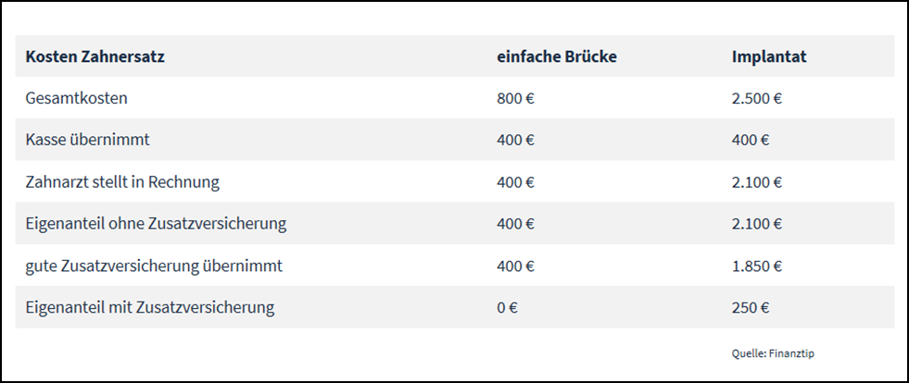Click the Kosten Zahnersatz column header
Viewport: 909px width, 383px height.
pos(95,56)
